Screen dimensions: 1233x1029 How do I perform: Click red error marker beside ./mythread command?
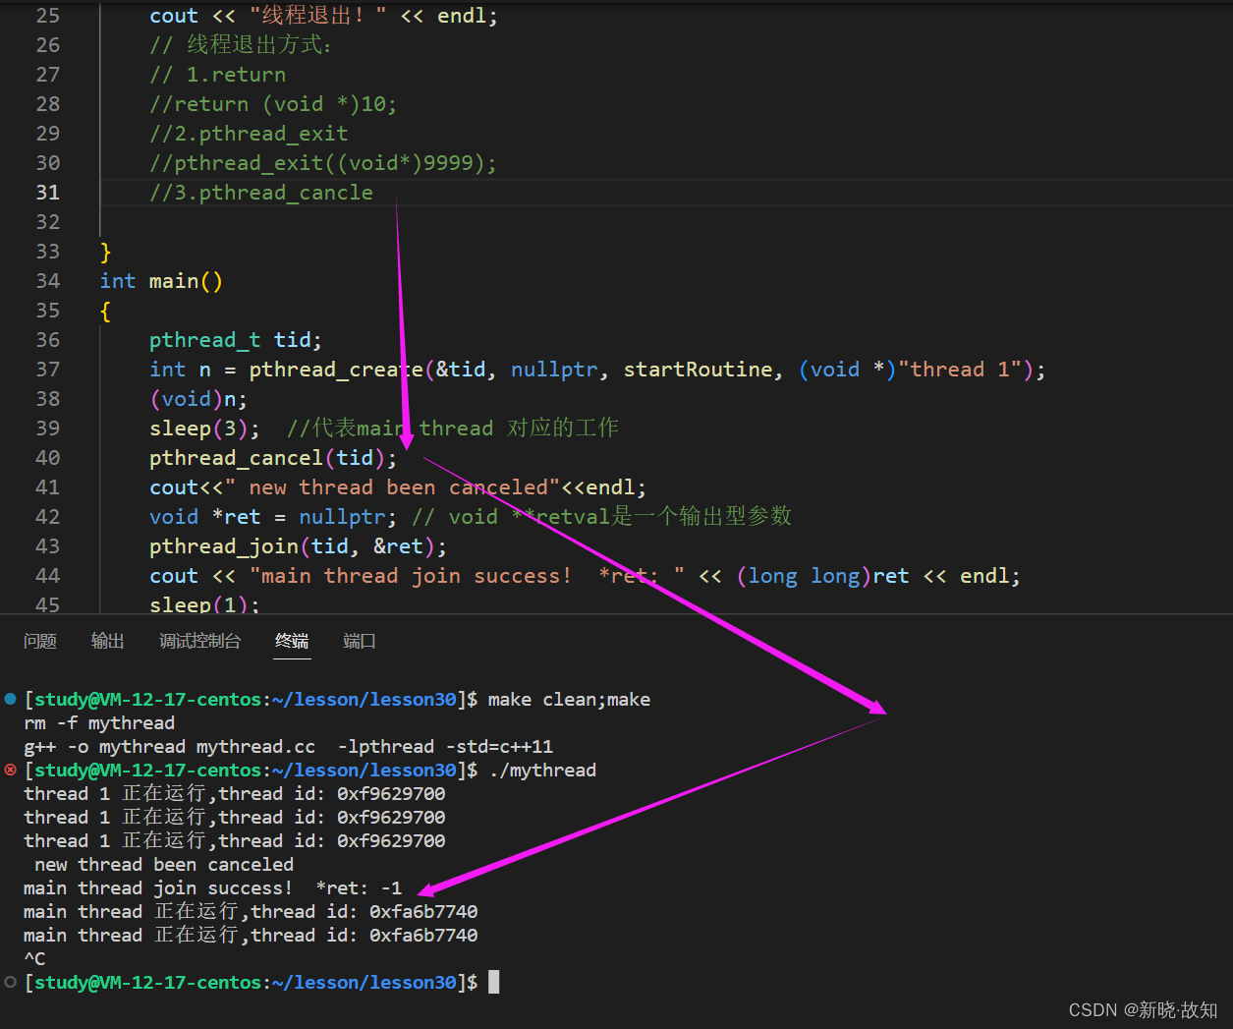click(x=11, y=770)
